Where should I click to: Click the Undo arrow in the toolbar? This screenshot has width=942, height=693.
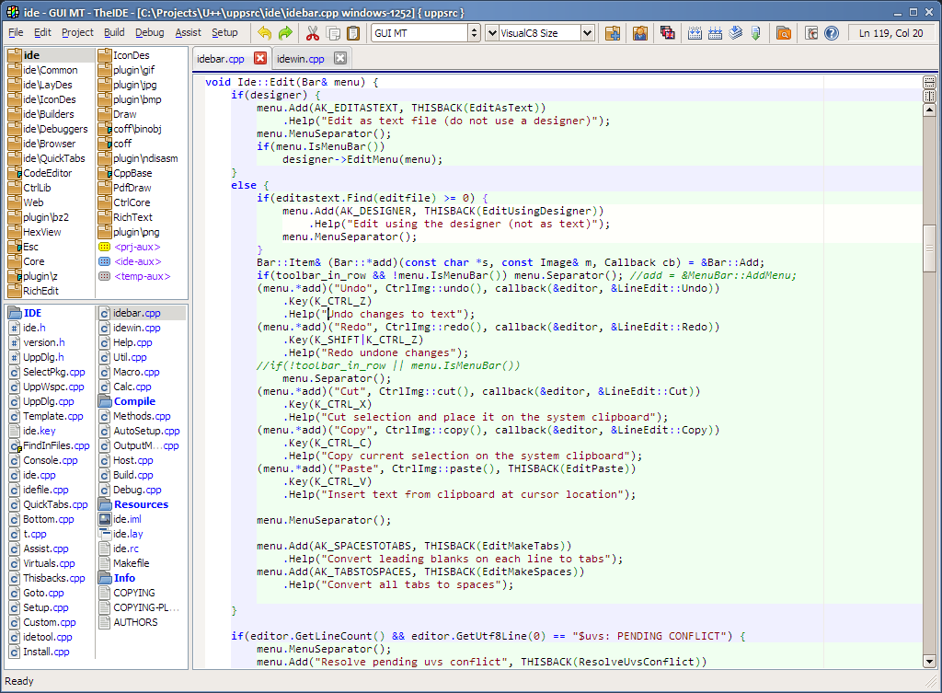(x=265, y=33)
